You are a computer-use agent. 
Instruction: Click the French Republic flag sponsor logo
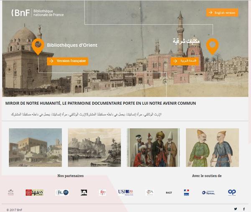pyautogui.click(x=186, y=192)
